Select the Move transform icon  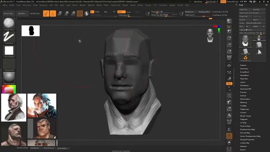[59, 14]
